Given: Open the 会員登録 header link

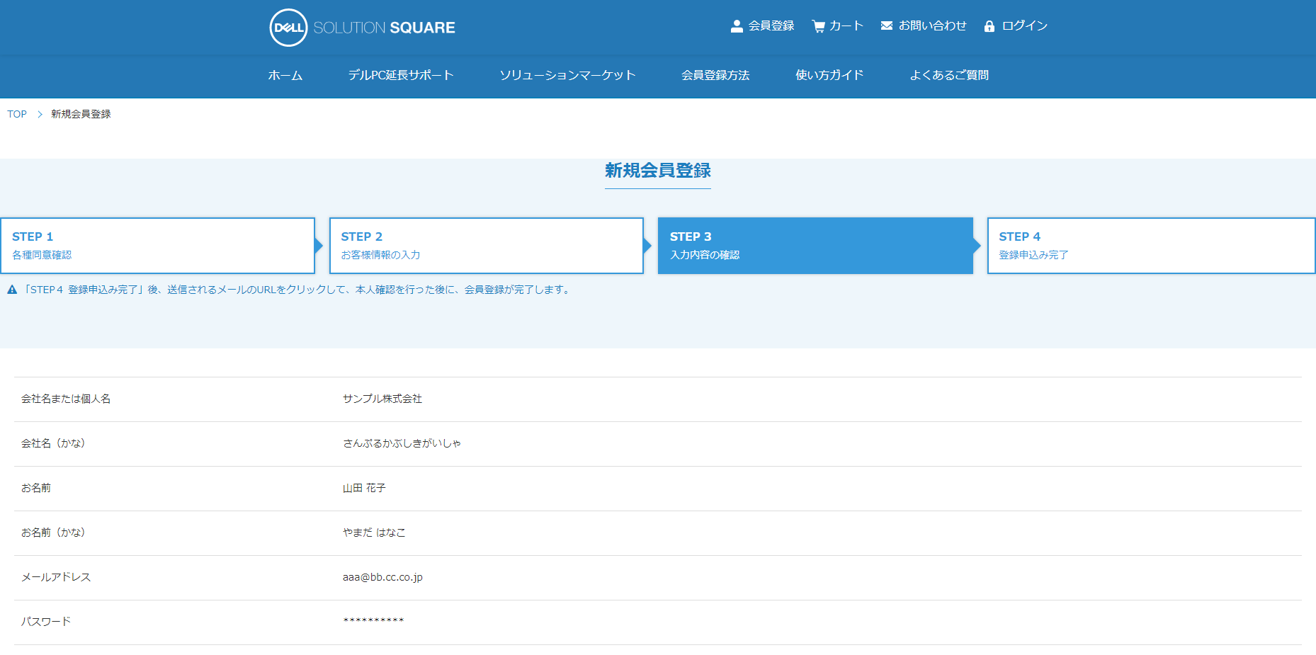Looking at the screenshot, I should (x=771, y=25).
